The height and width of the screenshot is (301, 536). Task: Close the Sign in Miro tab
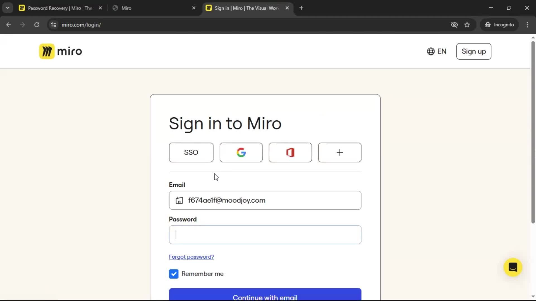tap(287, 8)
